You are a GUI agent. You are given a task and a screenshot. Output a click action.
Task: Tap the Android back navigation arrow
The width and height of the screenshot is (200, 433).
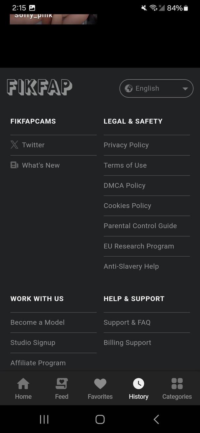click(156, 419)
